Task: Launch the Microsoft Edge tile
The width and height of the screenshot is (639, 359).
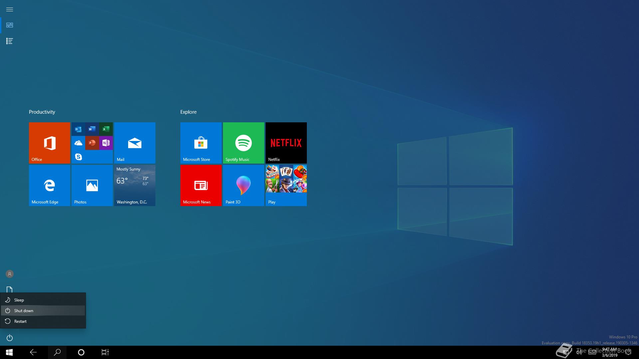Action: pyautogui.click(x=50, y=185)
